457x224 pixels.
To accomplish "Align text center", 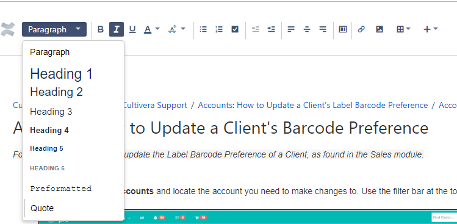I will click(307, 29).
